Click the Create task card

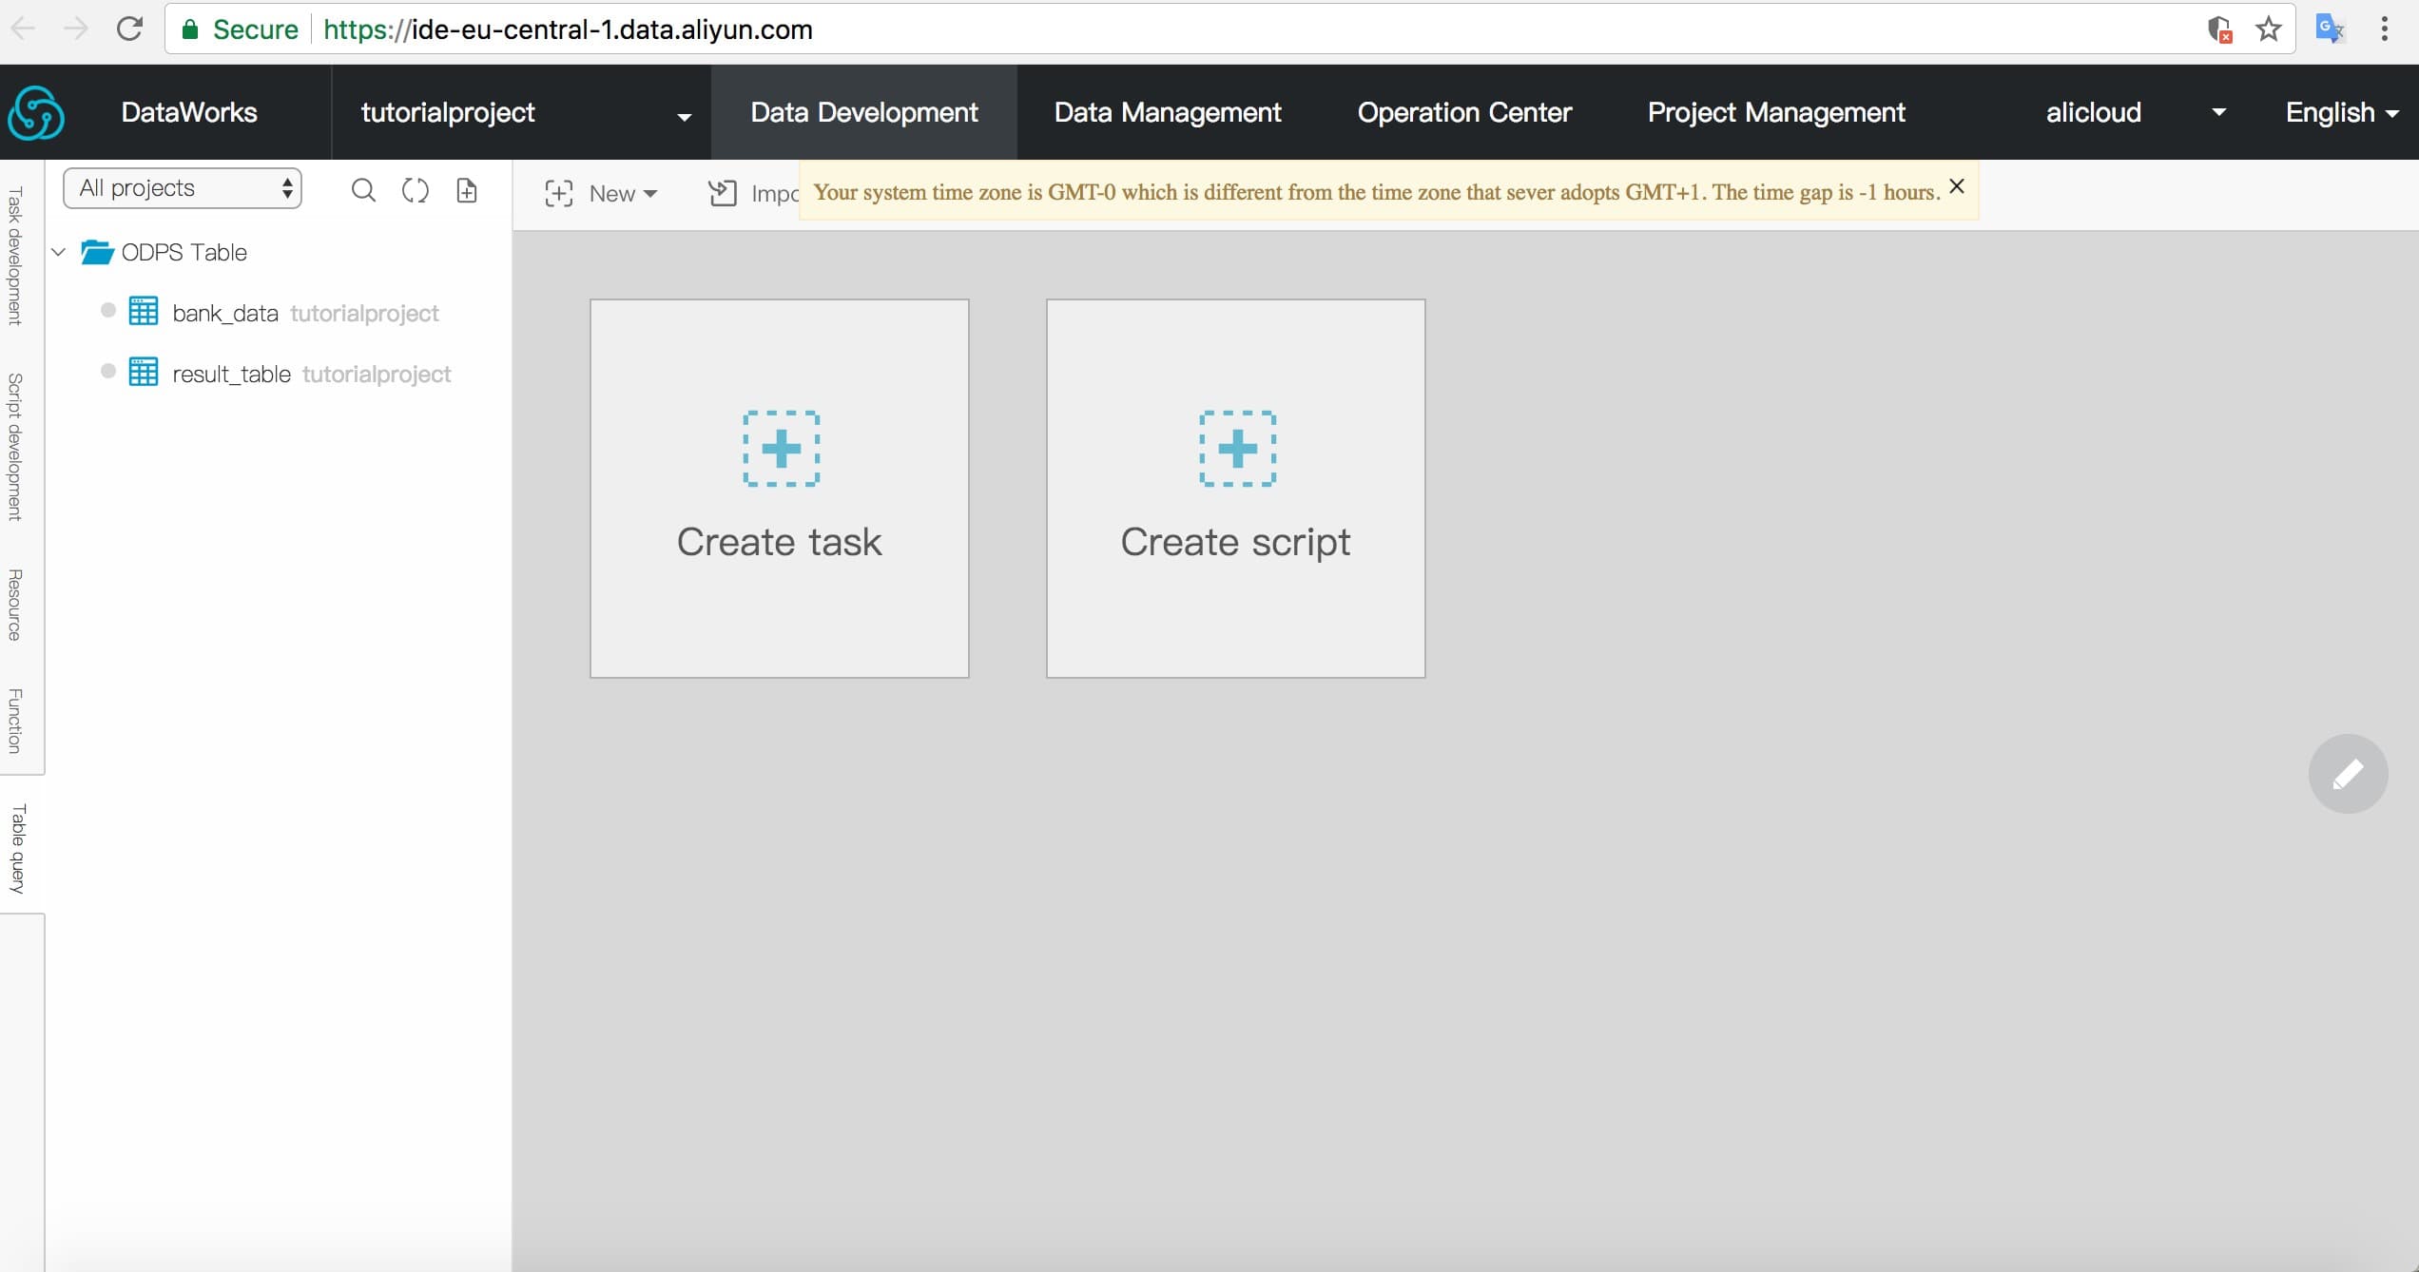(x=780, y=489)
